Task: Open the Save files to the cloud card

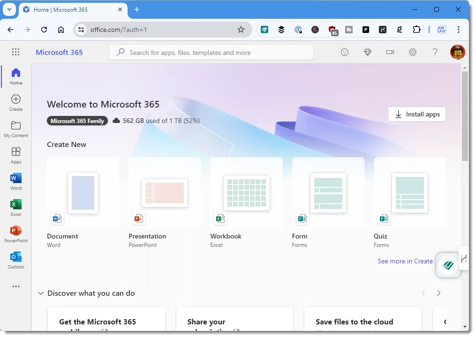Action: pos(363,319)
